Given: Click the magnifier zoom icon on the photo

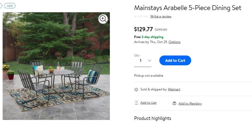Looking at the screenshot, I should coord(103,19).
